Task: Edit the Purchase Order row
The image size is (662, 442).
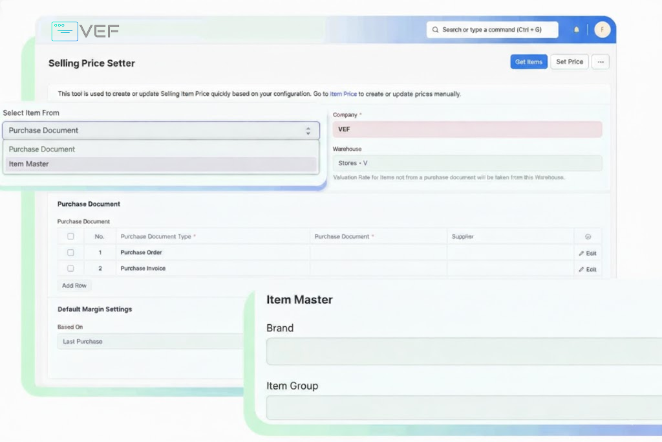Action: 588,253
